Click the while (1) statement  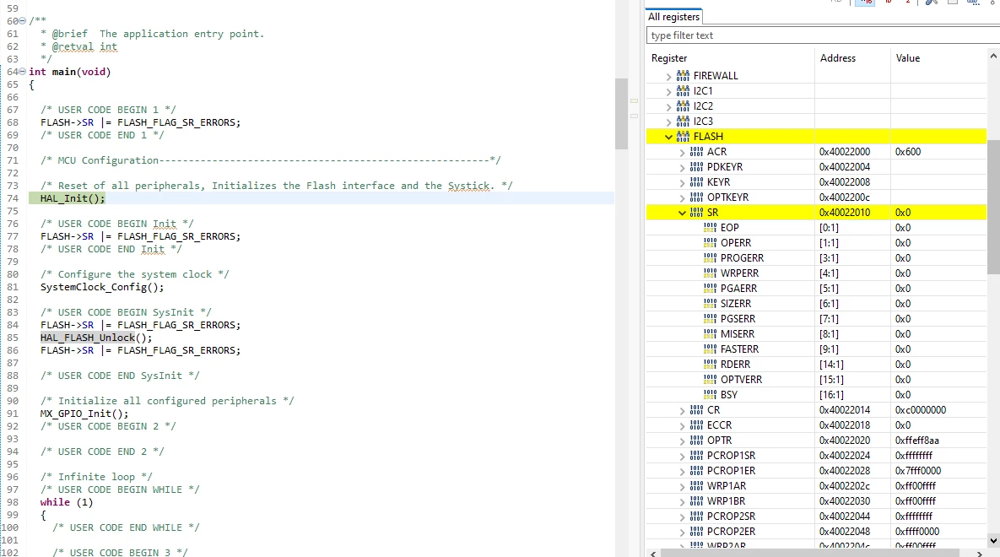[x=67, y=502]
